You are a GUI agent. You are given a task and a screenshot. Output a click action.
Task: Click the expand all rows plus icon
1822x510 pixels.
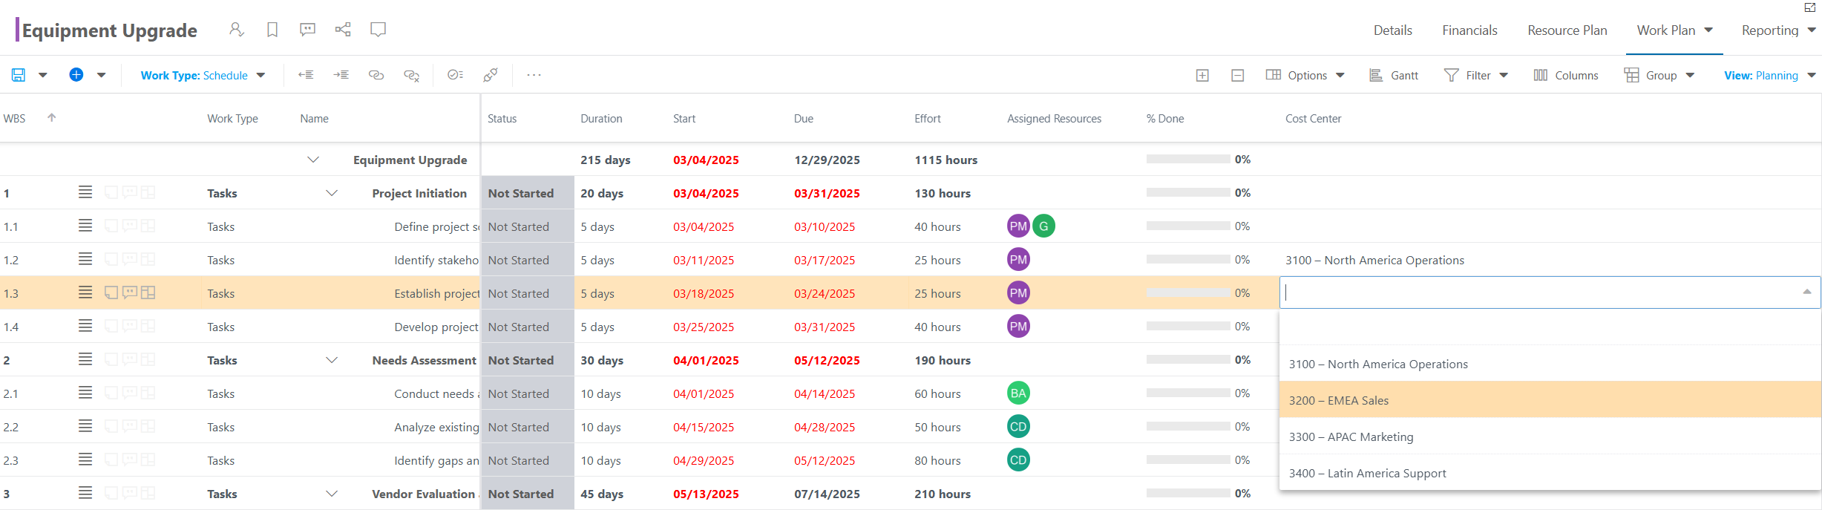click(1202, 76)
